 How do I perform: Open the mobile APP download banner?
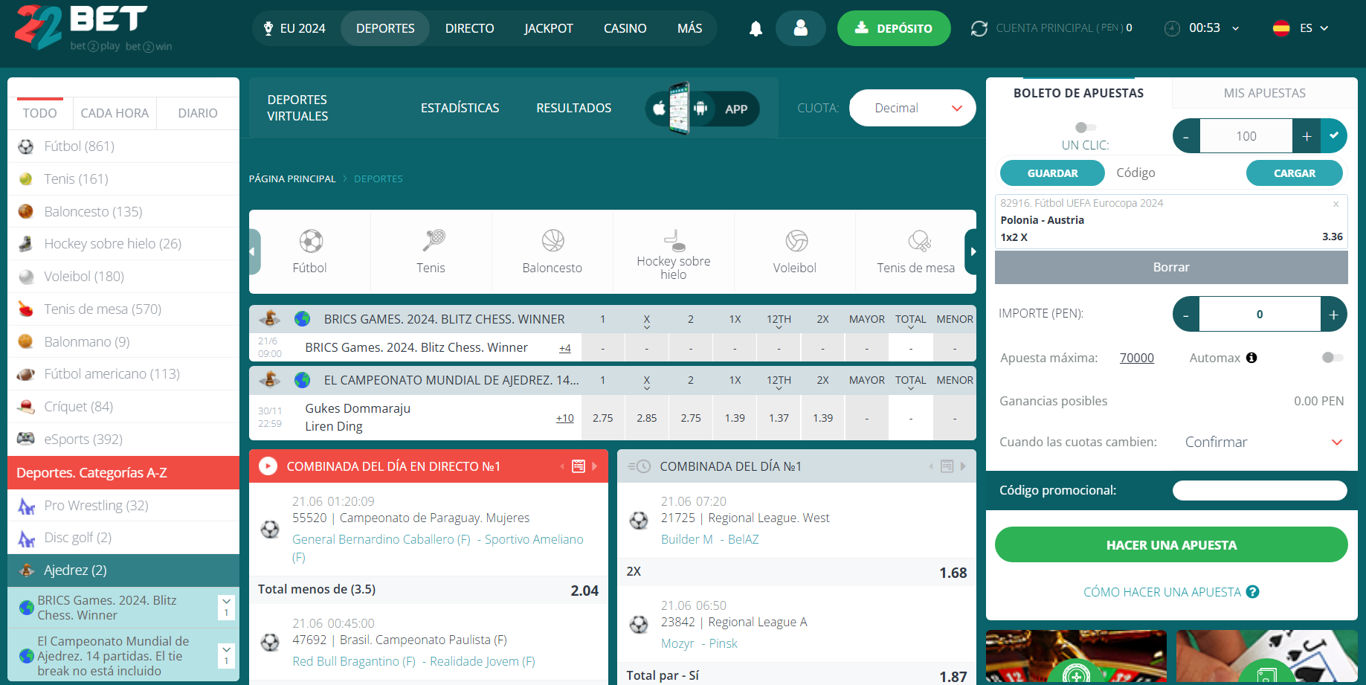coord(702,109)
